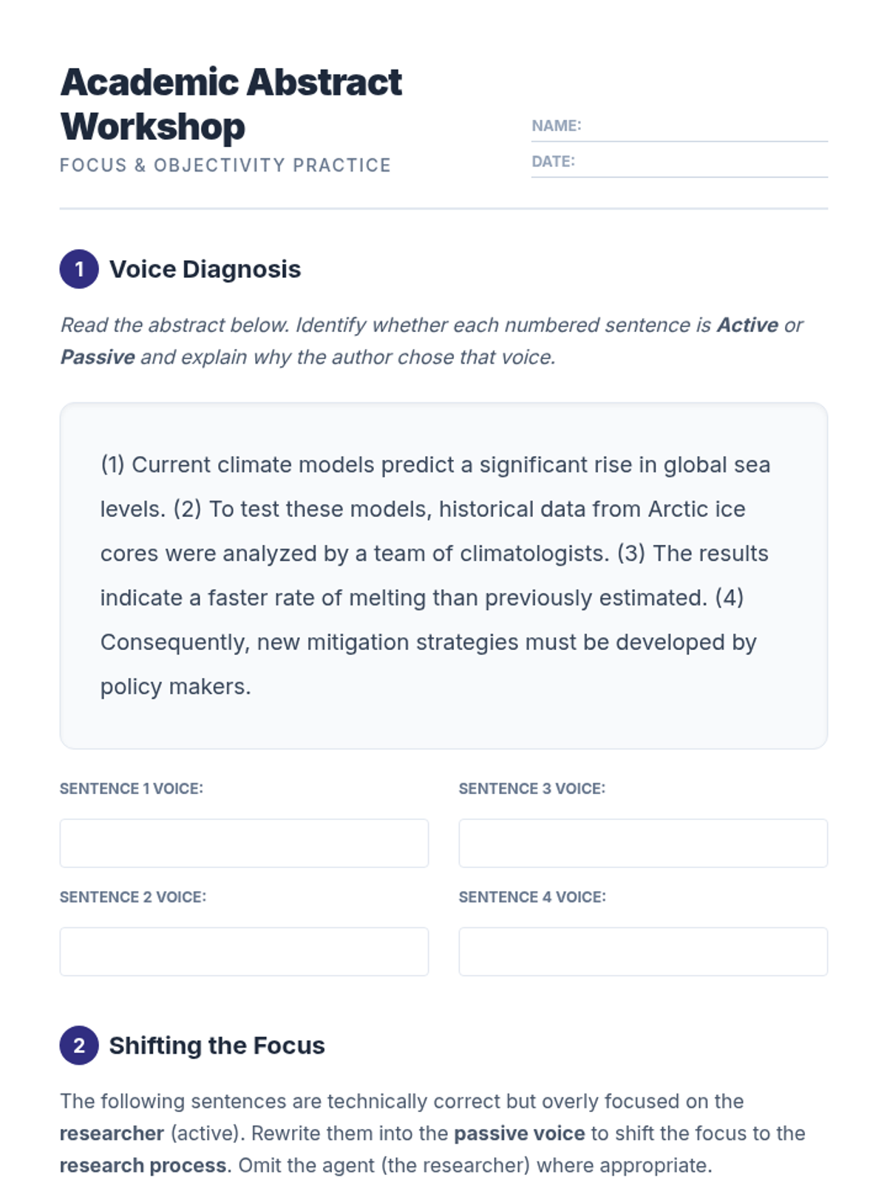Click the bold word Passive in instructions
The image size is (887, 1183).
pyautogui.click(x=98, y=357)
